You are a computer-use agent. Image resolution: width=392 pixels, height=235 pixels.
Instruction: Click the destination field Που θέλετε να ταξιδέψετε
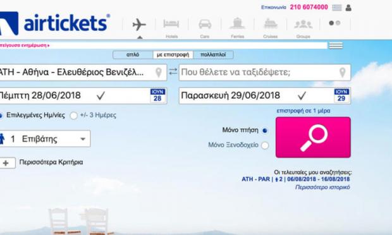(265, 73)
